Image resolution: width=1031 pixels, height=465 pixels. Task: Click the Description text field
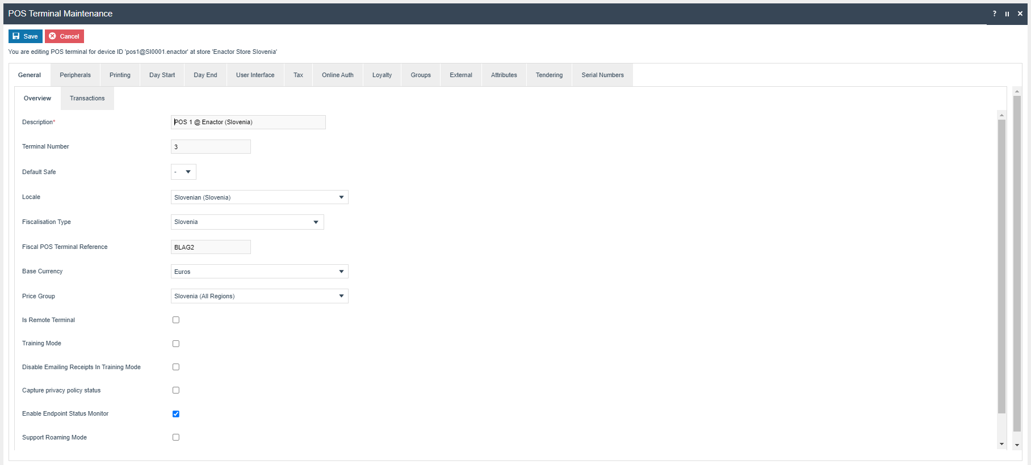point(248,122)
